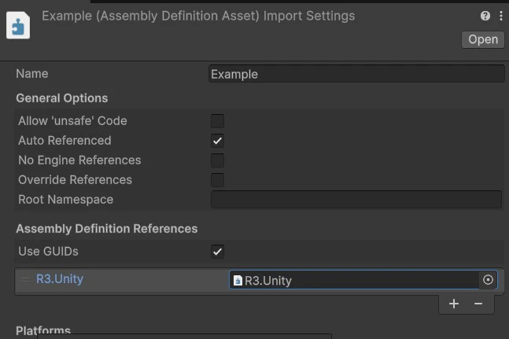The image size is (509, 339).
Task: Click the drag handle beside R3.Unity
Action: [25, 279]
